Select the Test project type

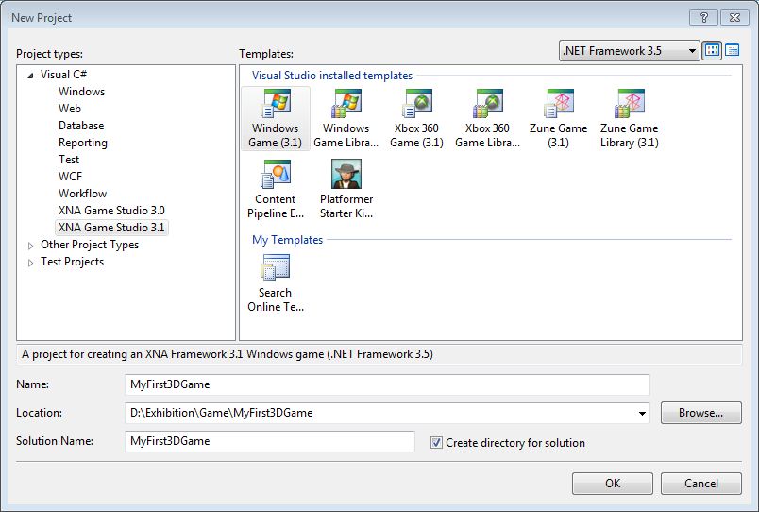point(69,160)
